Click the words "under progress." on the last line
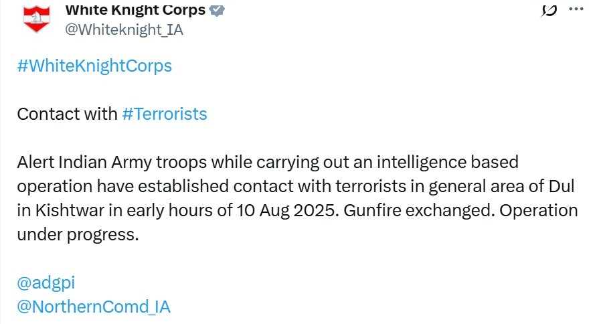 (77, 234)
